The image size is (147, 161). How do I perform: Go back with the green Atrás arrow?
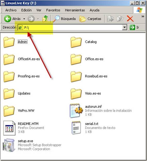[7, 19]
